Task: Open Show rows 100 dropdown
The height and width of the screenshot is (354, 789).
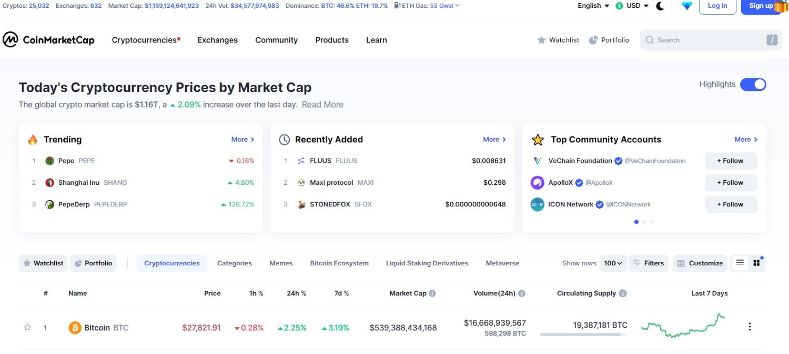Action: click(x=613, y=263)
